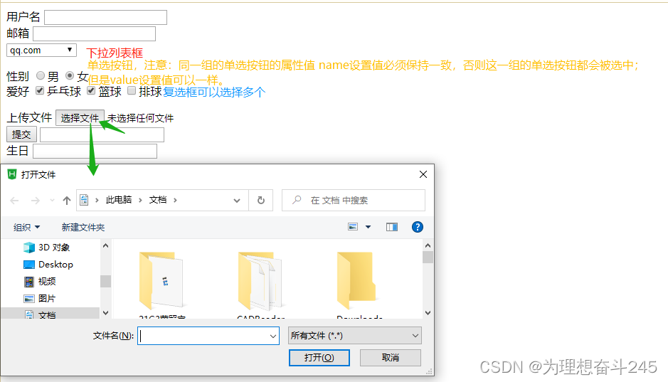Click the Back arrow in file dialog
The image size is (668, 382).
click(x=14, y=200)
